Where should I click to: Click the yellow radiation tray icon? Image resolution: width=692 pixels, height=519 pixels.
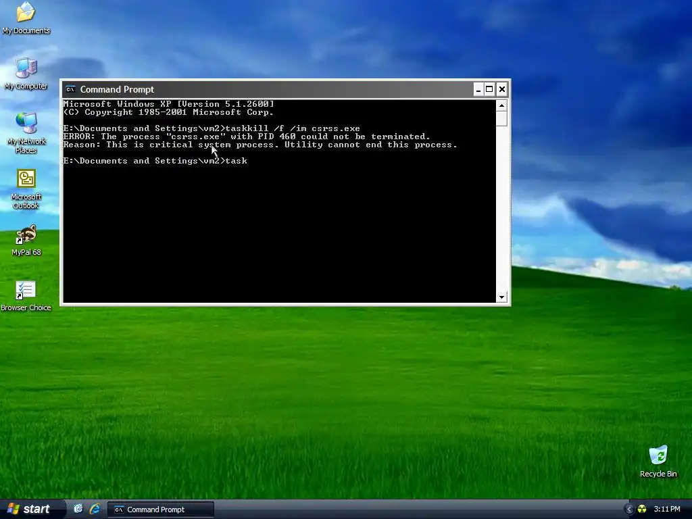point(642,510)
